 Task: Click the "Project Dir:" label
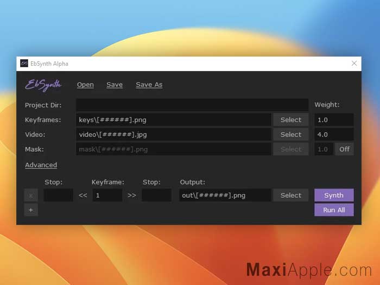tap(43, 105)
